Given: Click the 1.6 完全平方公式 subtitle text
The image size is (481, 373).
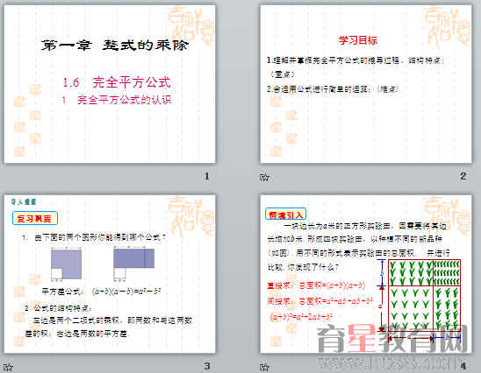Looking at the screenshot, I should click(x=117, y=82).
